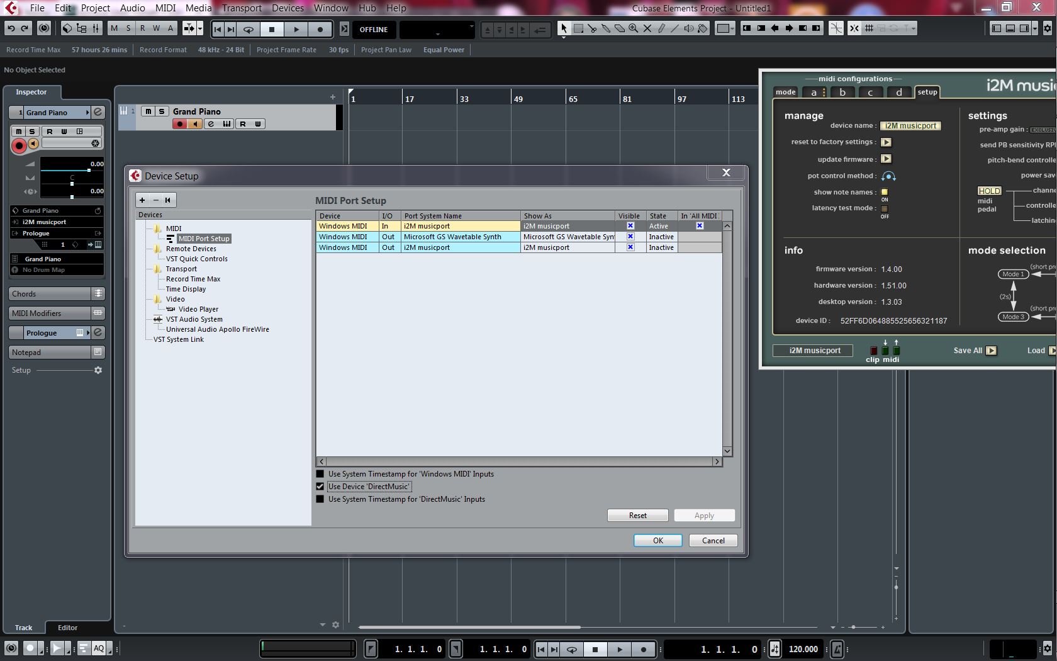
Task: Open the MIDI menu
Action: (x=165, y=8)
